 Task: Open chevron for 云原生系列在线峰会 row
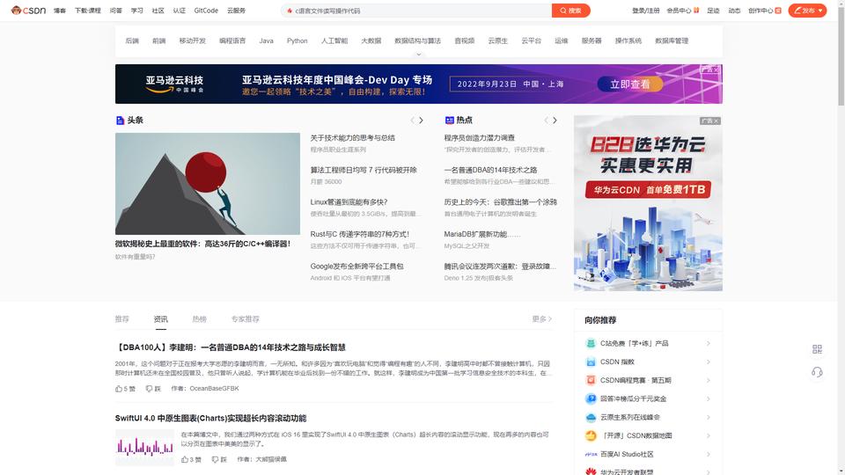[708, 417]
